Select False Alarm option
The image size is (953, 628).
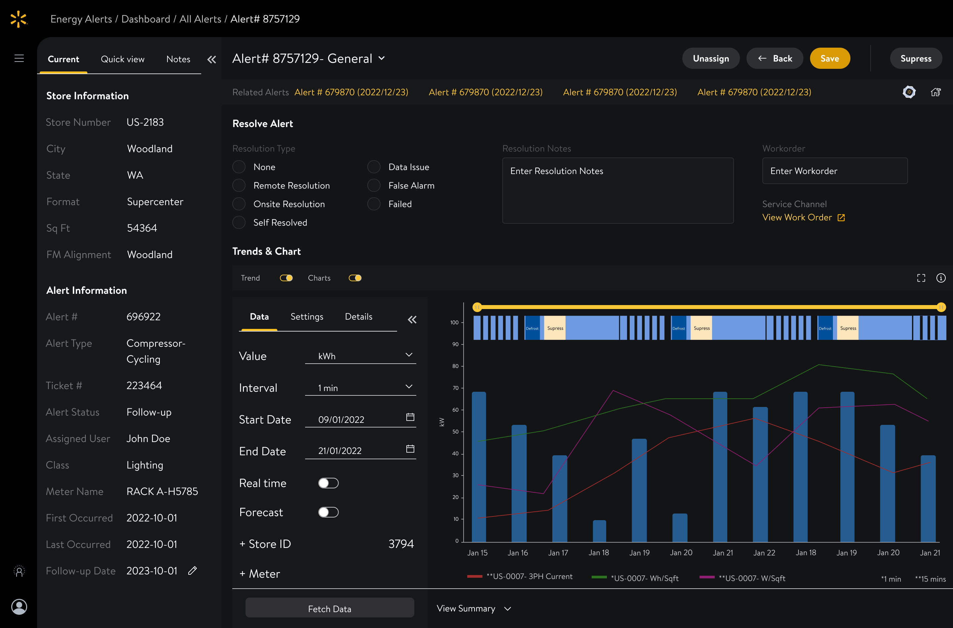(374, 185)
